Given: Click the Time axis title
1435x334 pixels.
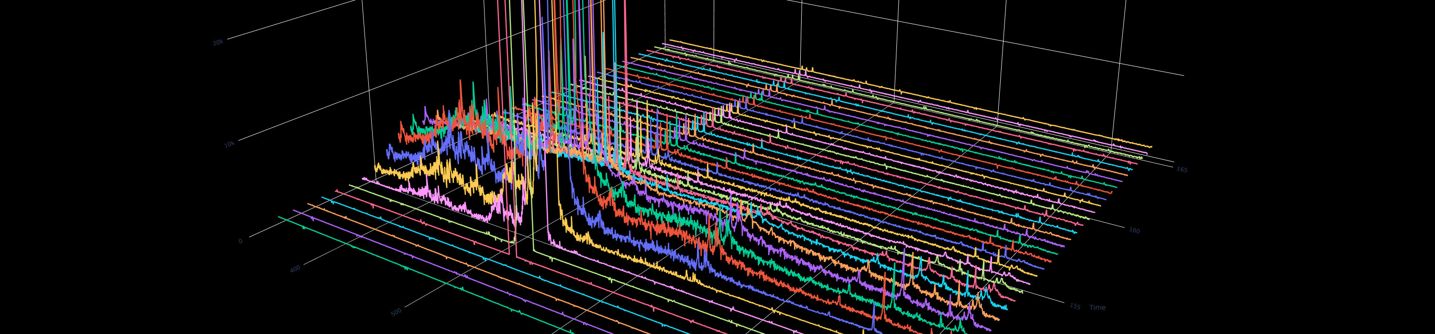Looking at the screenshot, I should 1097,307.
